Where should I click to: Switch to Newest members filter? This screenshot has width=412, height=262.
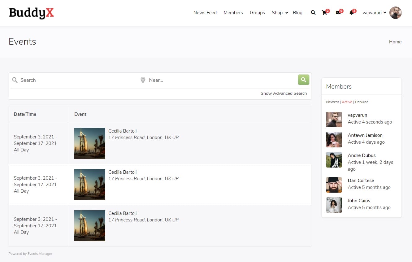pyautogui.click(x=332, y=102)
